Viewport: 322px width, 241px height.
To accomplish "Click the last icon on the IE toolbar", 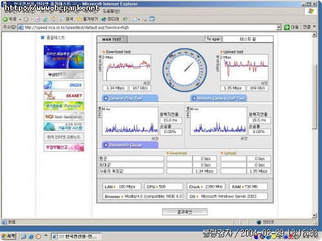I will pos(152,19).
